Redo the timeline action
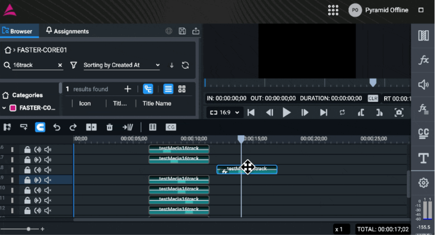Screen dimensions: 435x235 click(73, 127)
